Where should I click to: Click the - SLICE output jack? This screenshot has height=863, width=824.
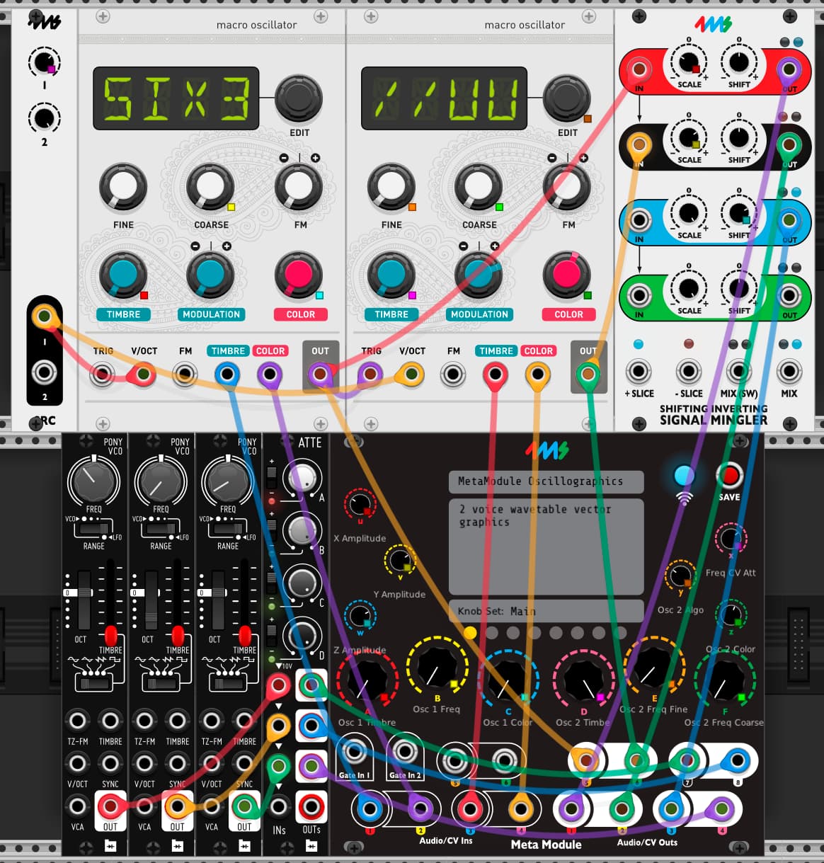(689, 371)
